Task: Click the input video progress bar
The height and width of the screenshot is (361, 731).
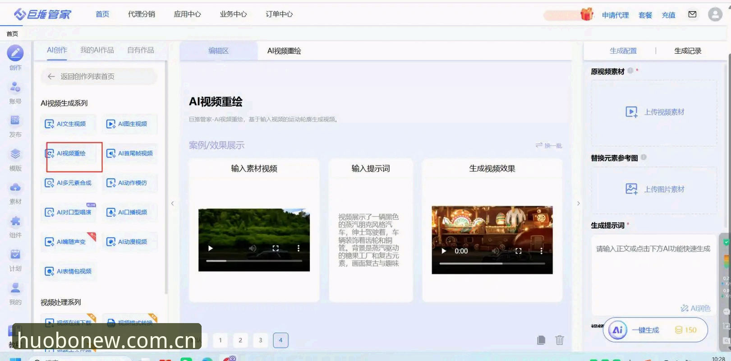Action: coord(254,261)
